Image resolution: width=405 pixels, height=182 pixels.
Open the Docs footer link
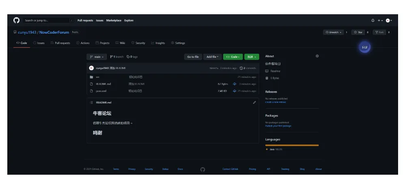180,169
